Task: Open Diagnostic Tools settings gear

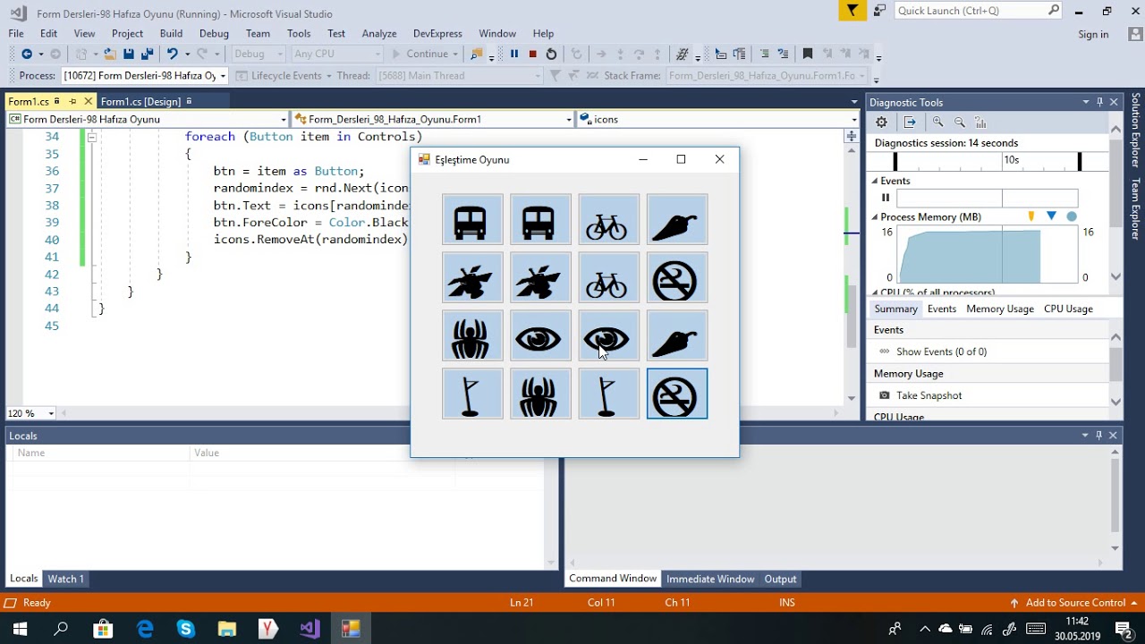Action: pyautogui.click(x=881, y=122)
